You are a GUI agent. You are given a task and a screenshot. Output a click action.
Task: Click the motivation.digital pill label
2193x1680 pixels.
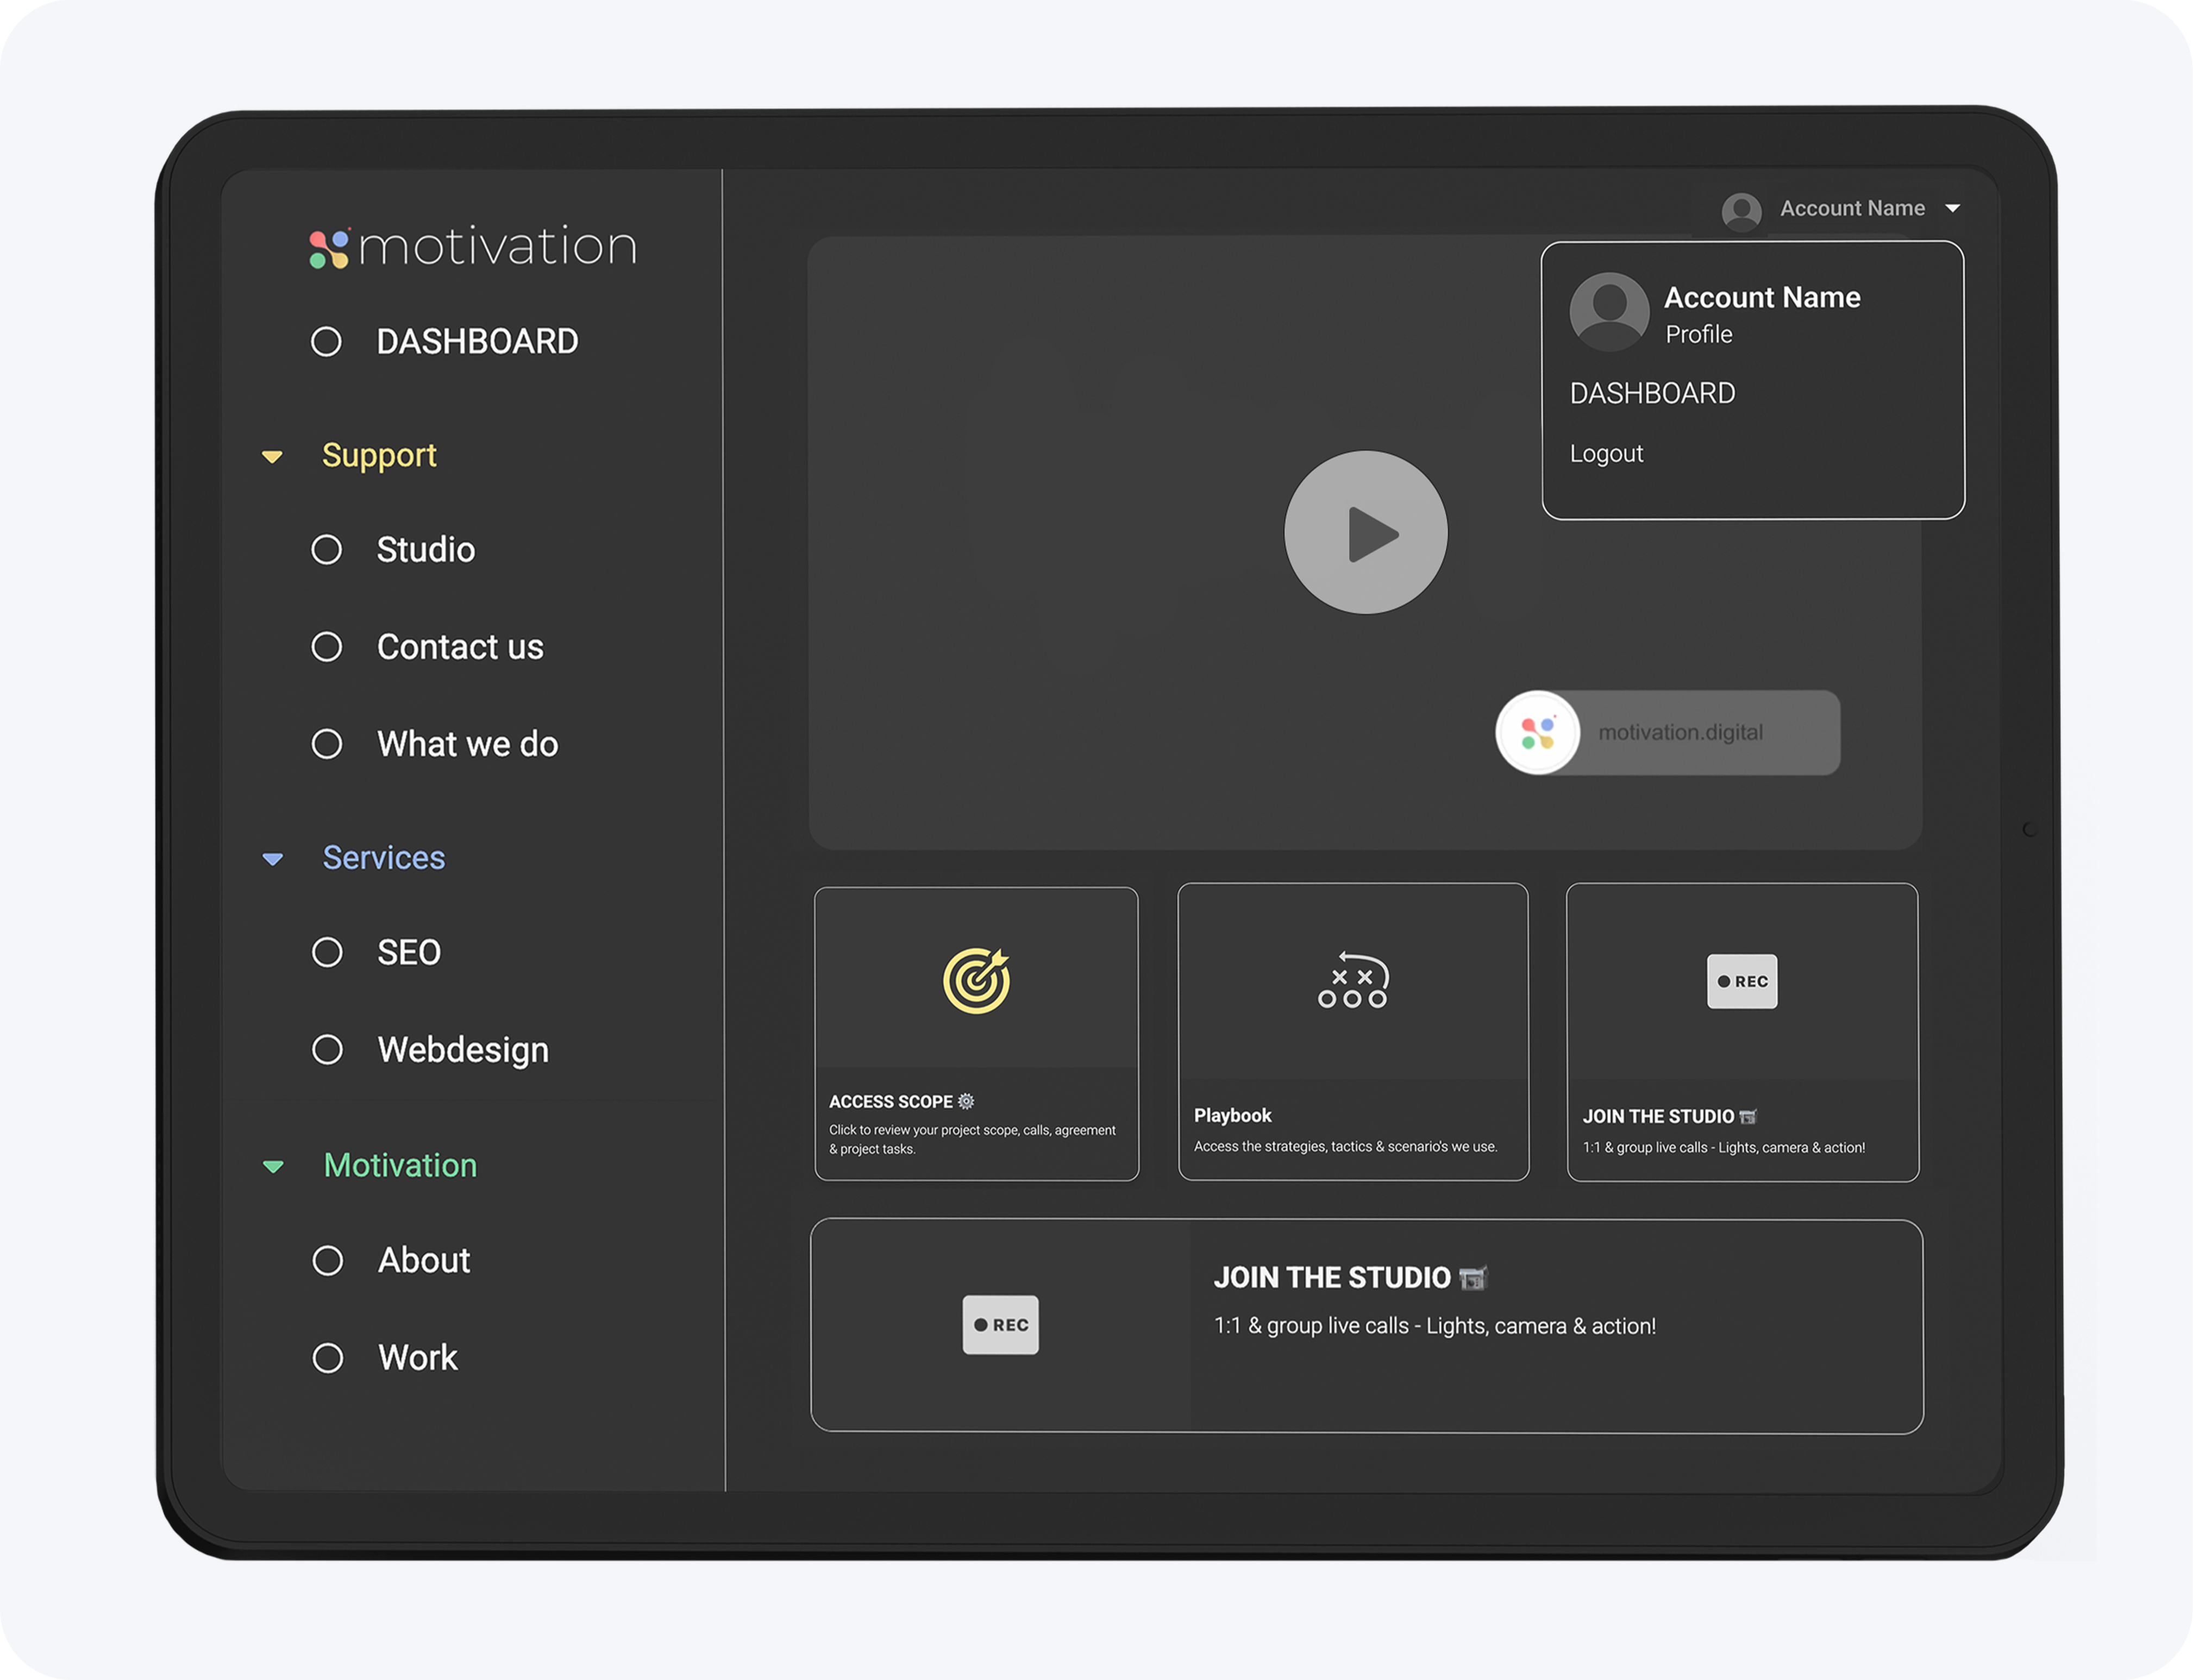[1681, 733]
